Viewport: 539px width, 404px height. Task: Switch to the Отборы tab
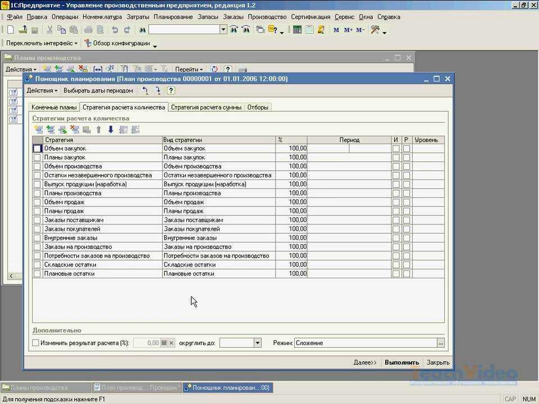[x=258, y=107]
